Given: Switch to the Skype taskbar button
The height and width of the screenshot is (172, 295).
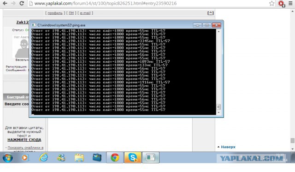Looking at the screenshot, I should (133, 157).
